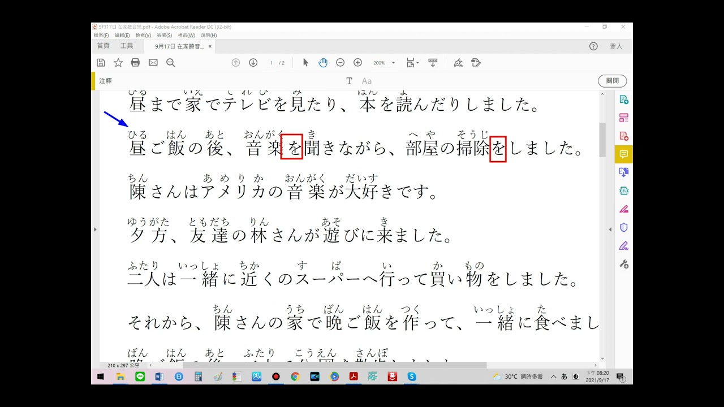Switch to the 首頁 tab

(103, 46)
